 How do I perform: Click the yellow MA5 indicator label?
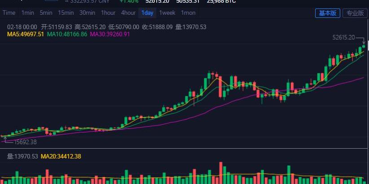point(26,34)
